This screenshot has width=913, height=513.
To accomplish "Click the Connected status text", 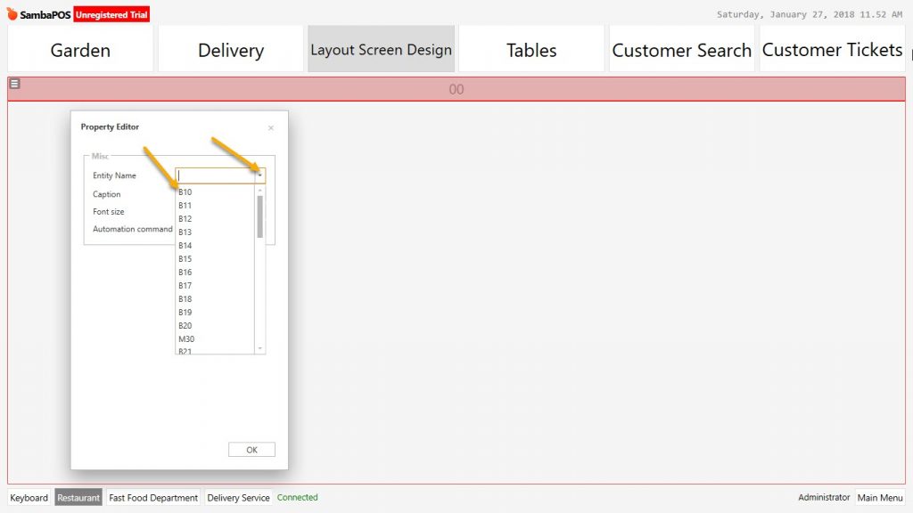I will point(298,497).
